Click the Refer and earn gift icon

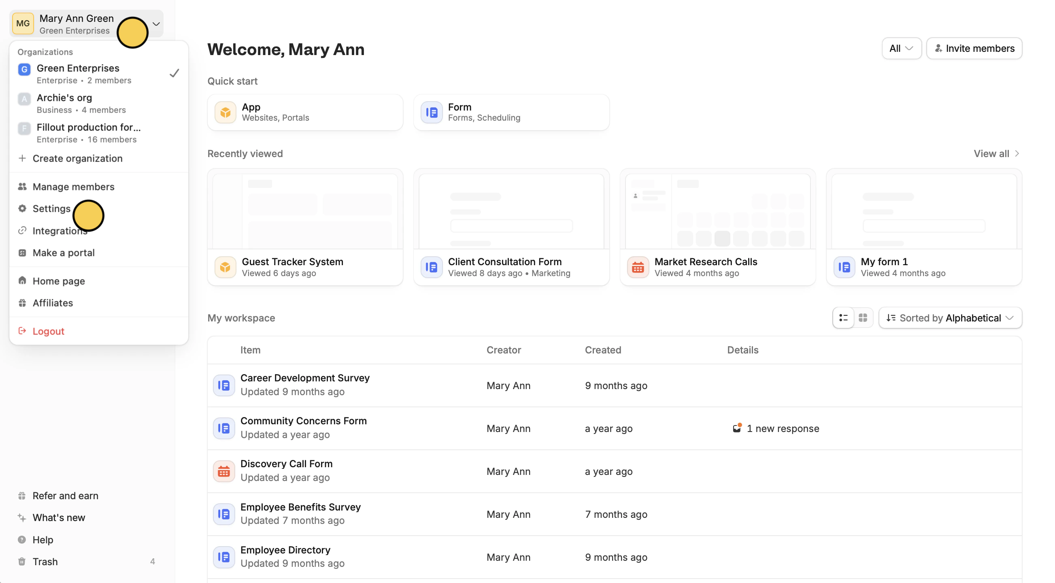click(22, 496)
